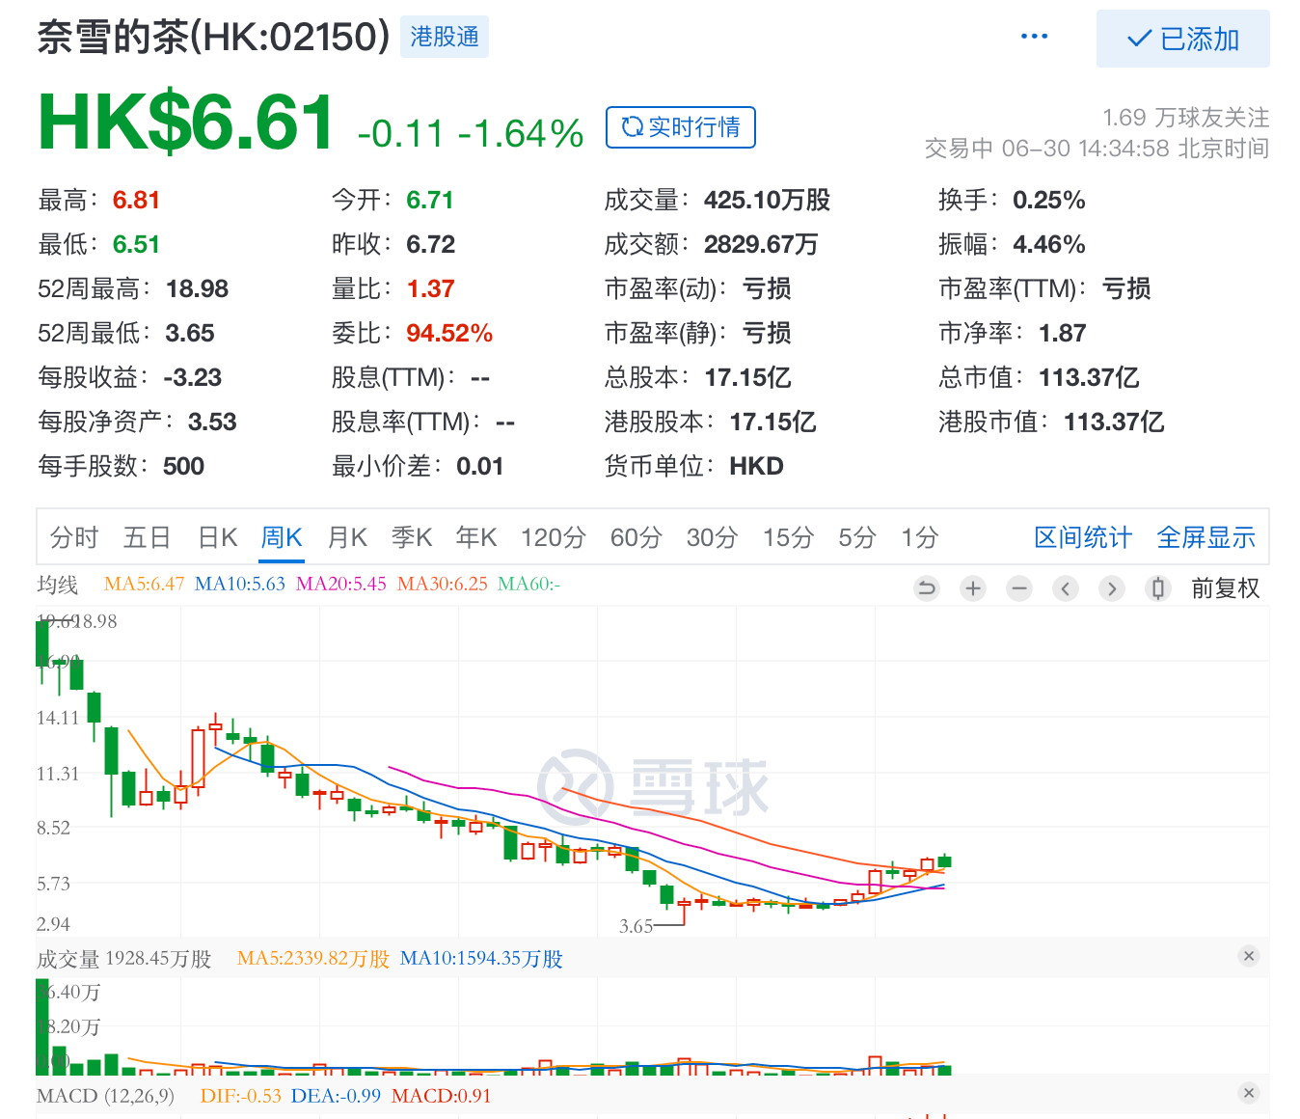Click the 3.65 low price marker on chart
Screen dimensions: 1300x1119
636,926
